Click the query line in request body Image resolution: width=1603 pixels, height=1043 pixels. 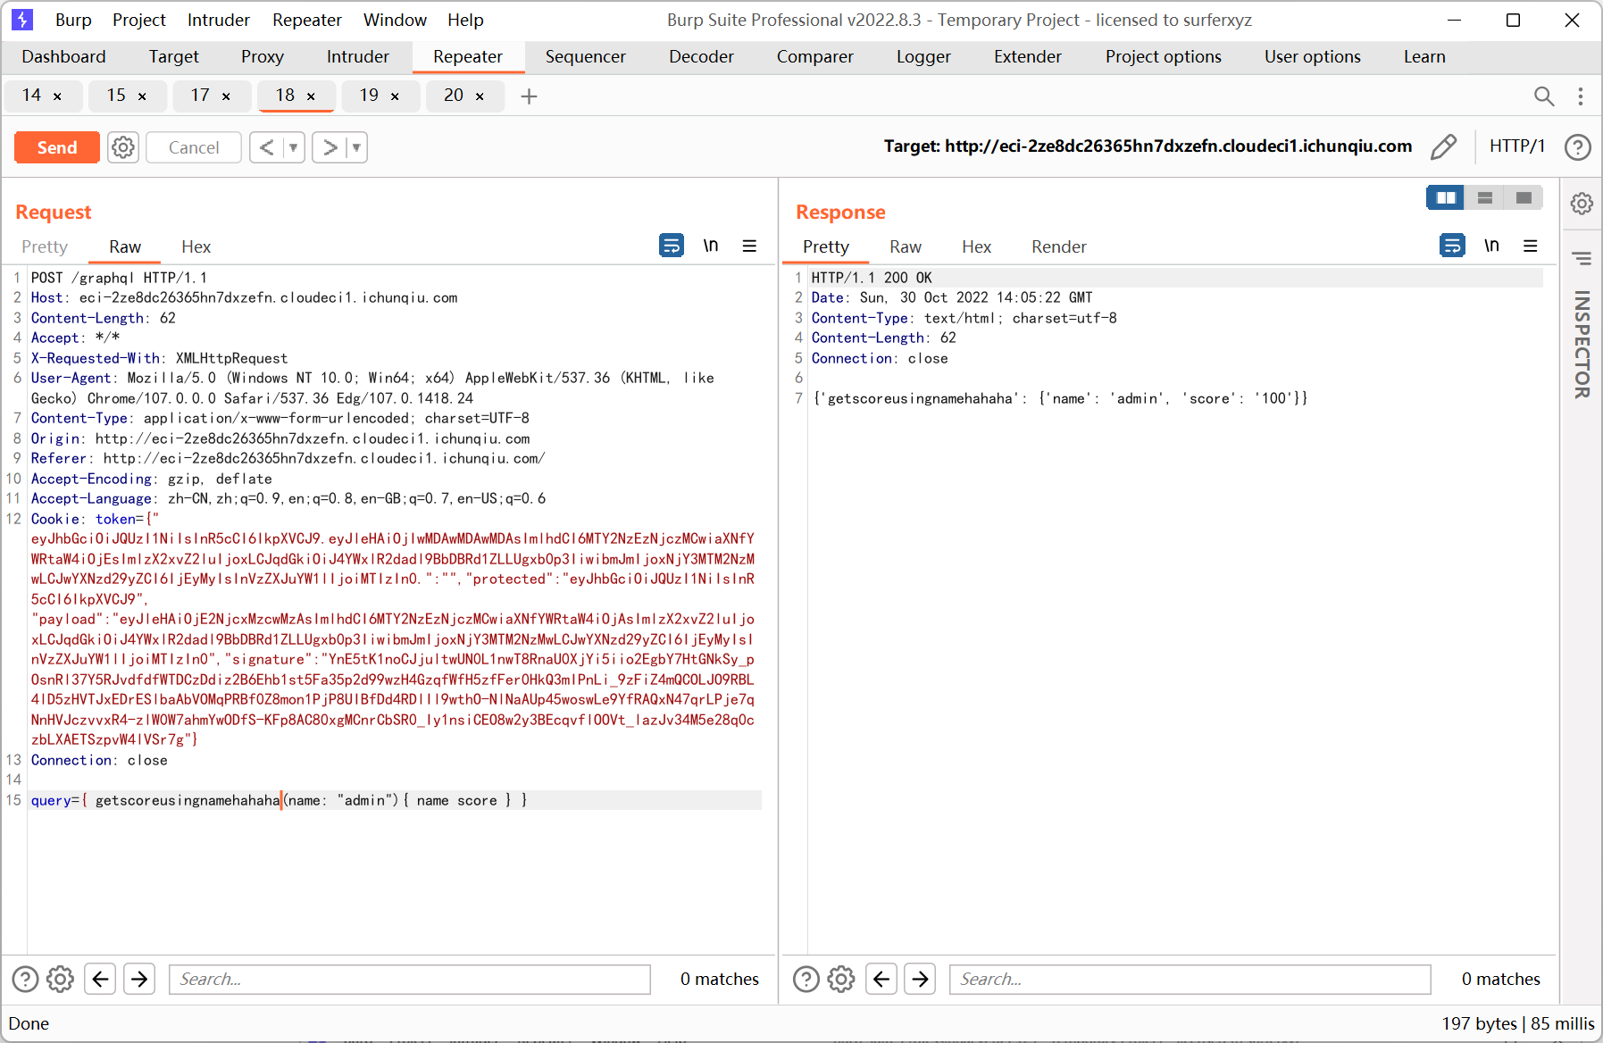click(x=395, y=800)
